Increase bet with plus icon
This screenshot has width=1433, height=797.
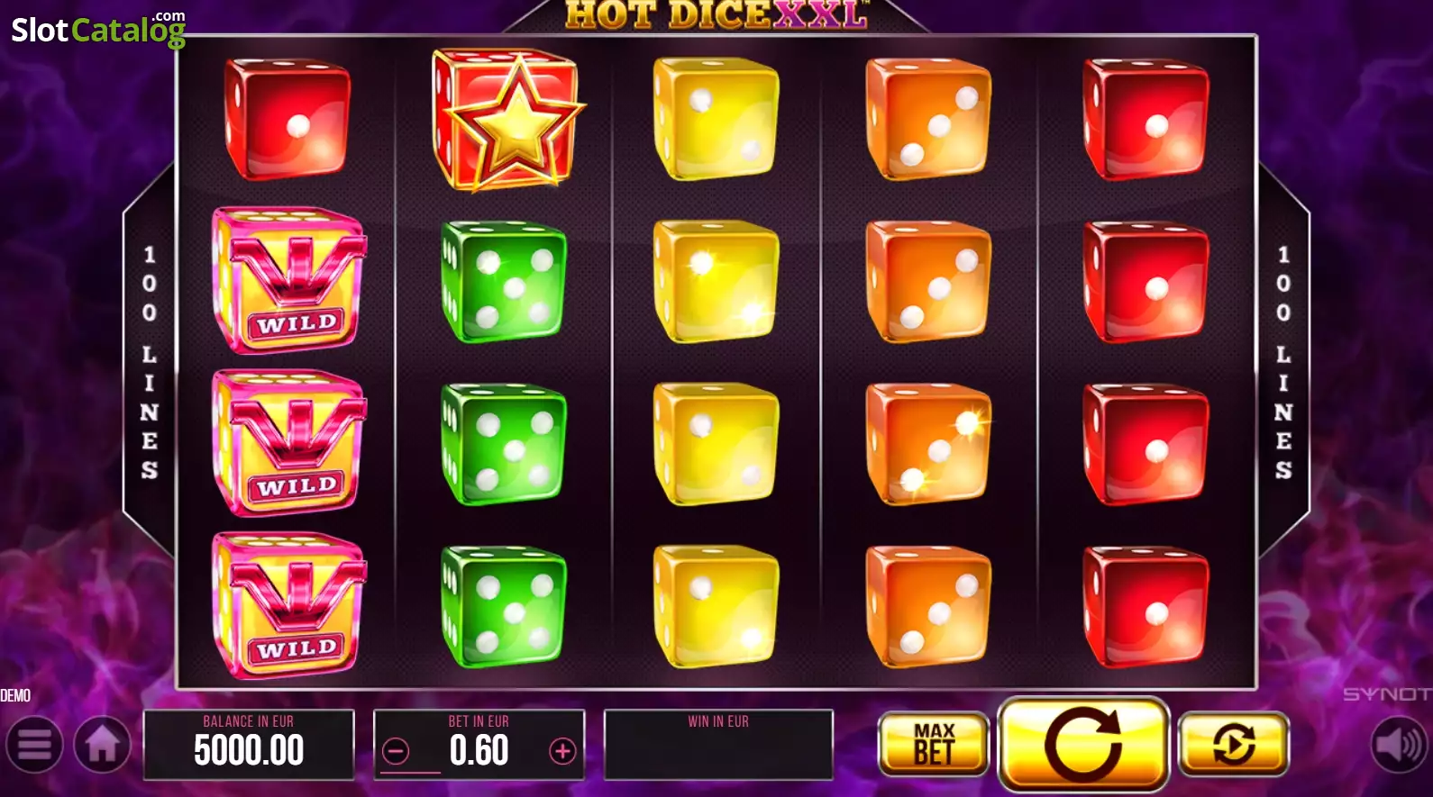pyautogui.click(x=562, y=751)
